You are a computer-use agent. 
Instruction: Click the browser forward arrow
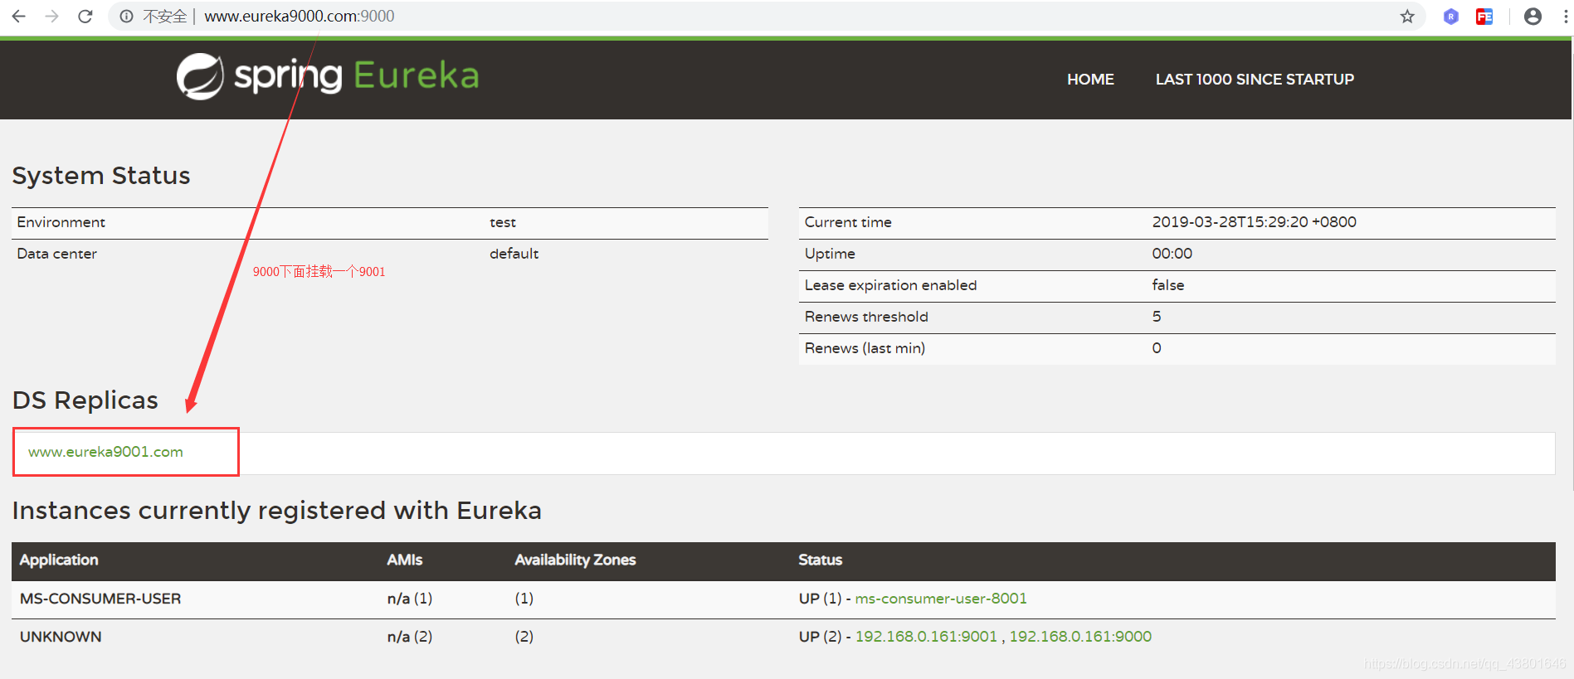tap(51, 16)
